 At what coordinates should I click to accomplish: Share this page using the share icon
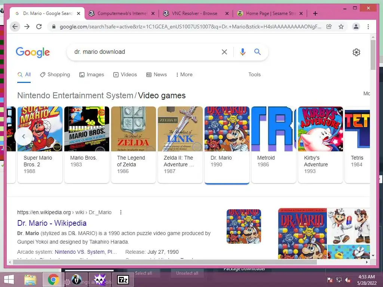coord(329,27)
